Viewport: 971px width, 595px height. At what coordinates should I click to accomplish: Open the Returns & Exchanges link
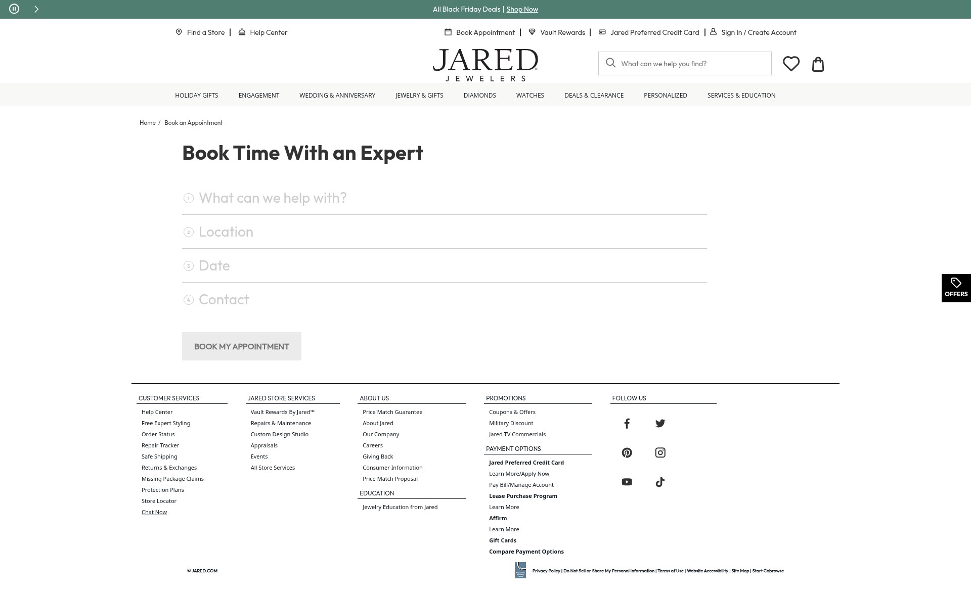(169, 468)
